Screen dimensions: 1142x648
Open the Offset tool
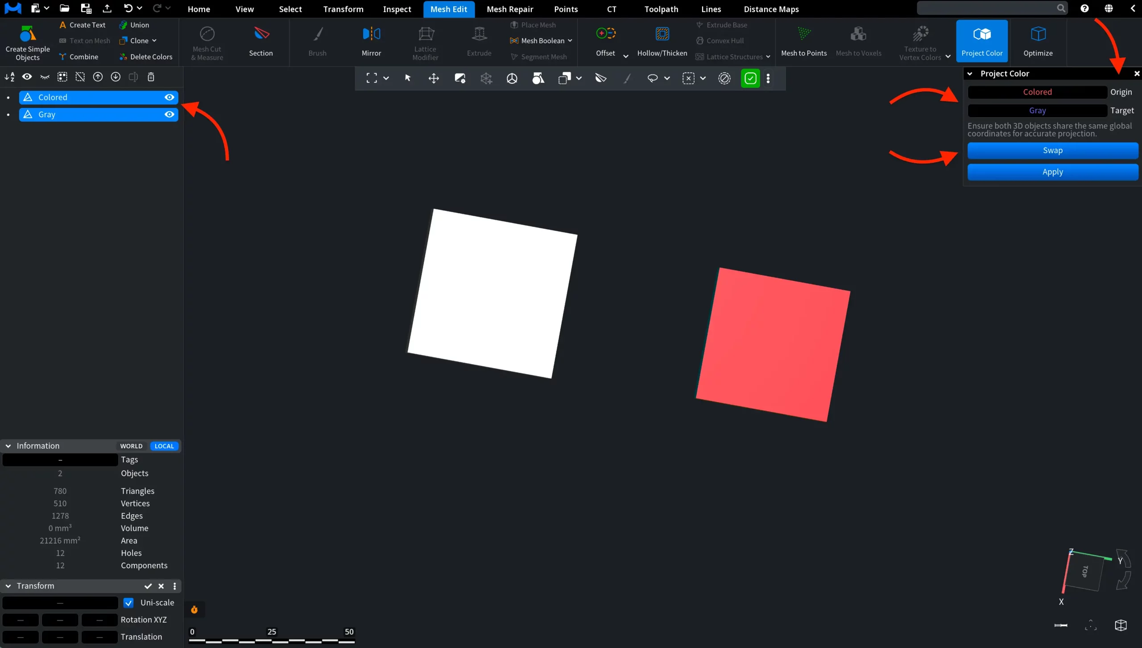pos(605,41)
